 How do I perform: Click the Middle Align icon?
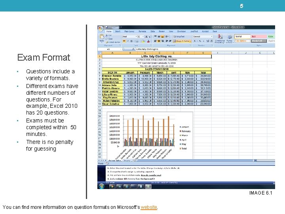(x=159, y=36)
